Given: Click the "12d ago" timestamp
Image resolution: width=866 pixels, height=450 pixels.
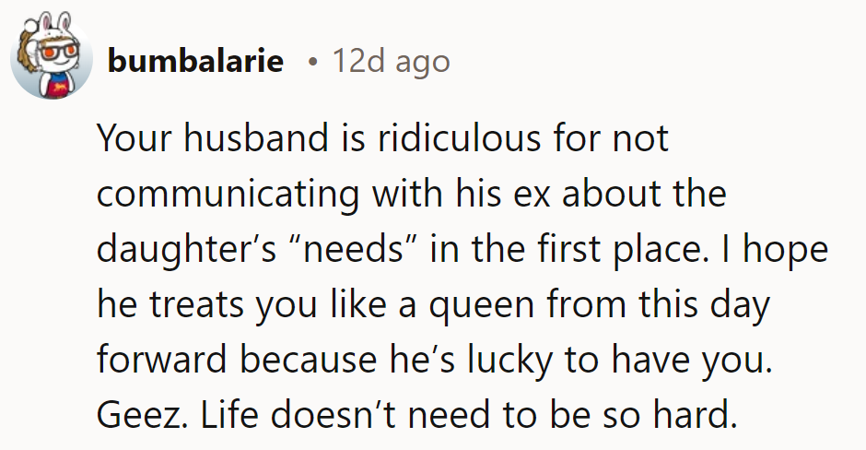Looking at the screenshot, I should [x=391, y=62].
